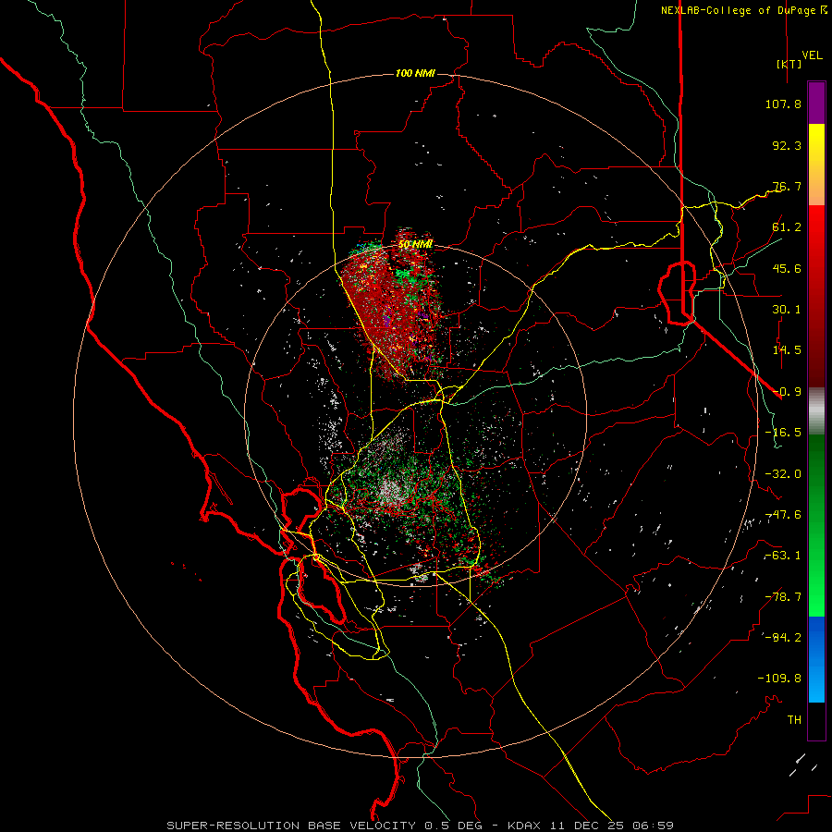This screenshot has width=832, height=832.
Task: Pick the gray near-zero segment of colorbar
Action: point(816,411)
